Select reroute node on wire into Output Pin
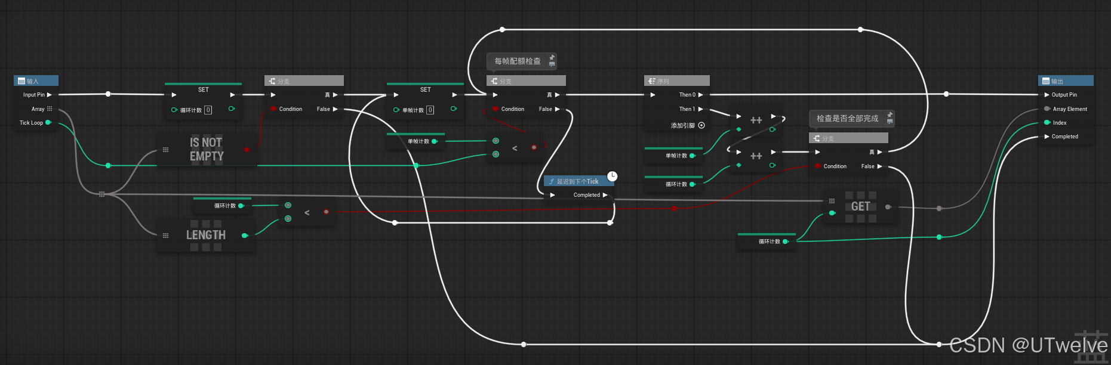The height and width of the screenshot is (365, 1111). tap(946, 94)
